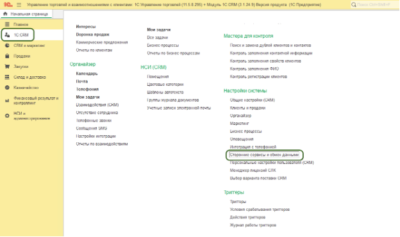The height and width of the screenshot is (237, 400).
Task: Open Отсутствие сотрудника
Action: 97,113
